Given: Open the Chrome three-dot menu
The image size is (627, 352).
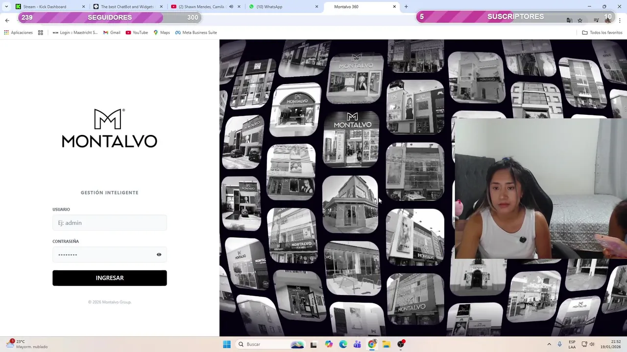Looking at the screenshot, I should [620, 20].
